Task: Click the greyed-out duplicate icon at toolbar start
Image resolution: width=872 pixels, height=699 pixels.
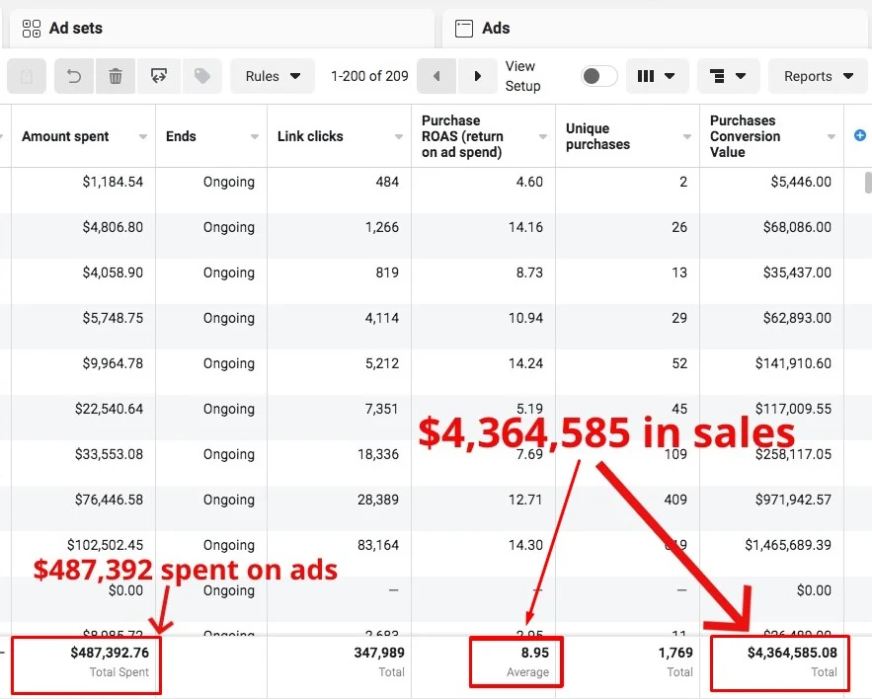Action: pos(27,76)
